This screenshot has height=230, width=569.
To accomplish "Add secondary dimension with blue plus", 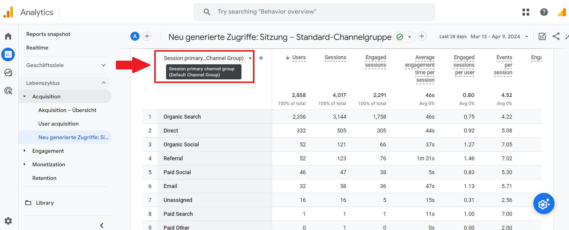I will coord(261,58).
